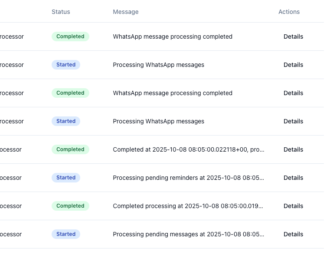Viewport: 333px width, 255px height.
Task: Click the Started badge beside pending reminders
Action: (66, 178)
